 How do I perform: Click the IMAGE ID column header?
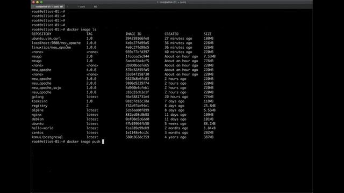click(x=133, y=34)
